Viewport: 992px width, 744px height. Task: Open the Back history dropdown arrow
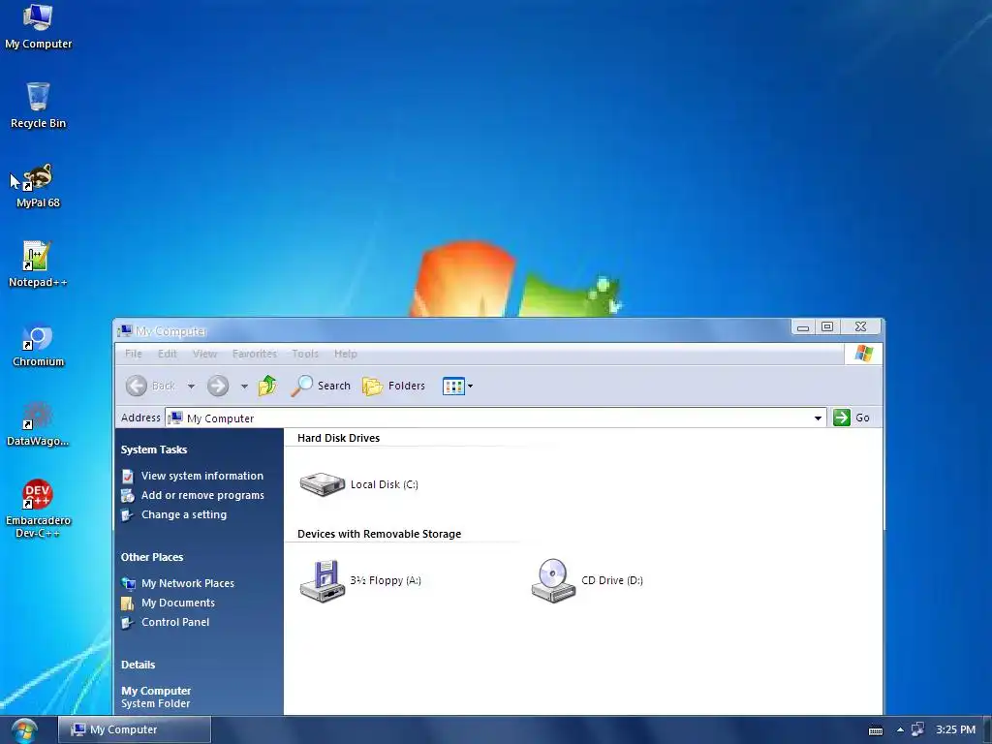(191, 386)
